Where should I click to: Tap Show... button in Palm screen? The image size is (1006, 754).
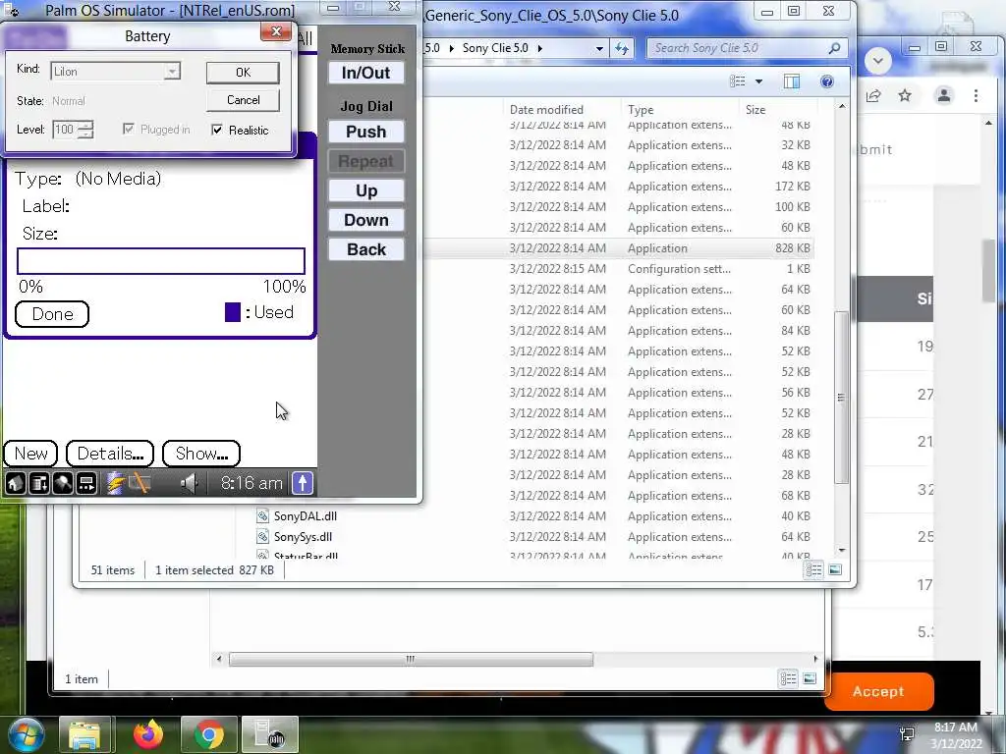(201, 454)
